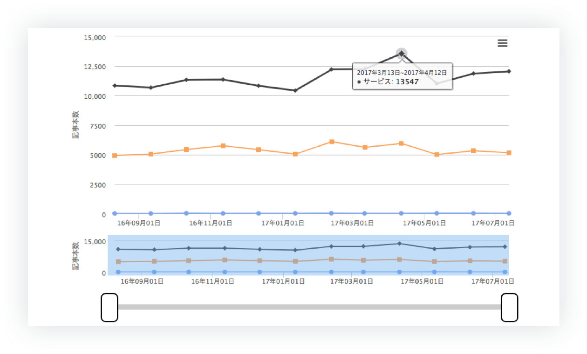The image size is (587, 354).
Task: Click the navigator x-axis label 16年09月01日
Action: click(142, 281)
